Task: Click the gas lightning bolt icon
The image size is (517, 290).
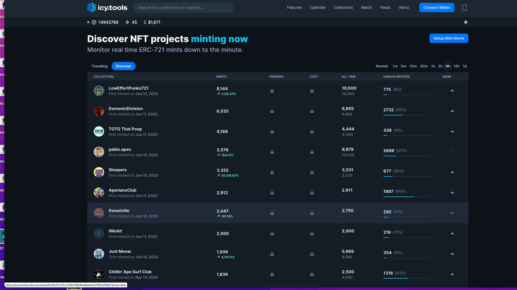Action: coord(127,22)
